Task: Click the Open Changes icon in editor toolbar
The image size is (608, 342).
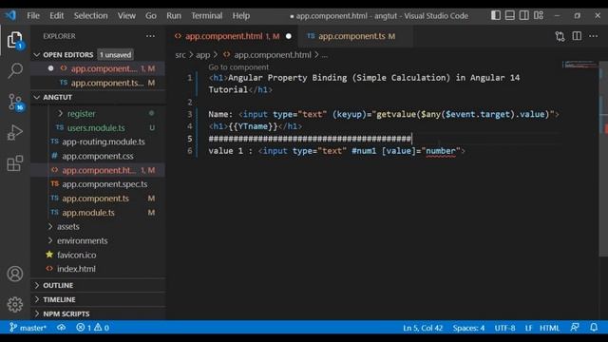Action: 560,36
